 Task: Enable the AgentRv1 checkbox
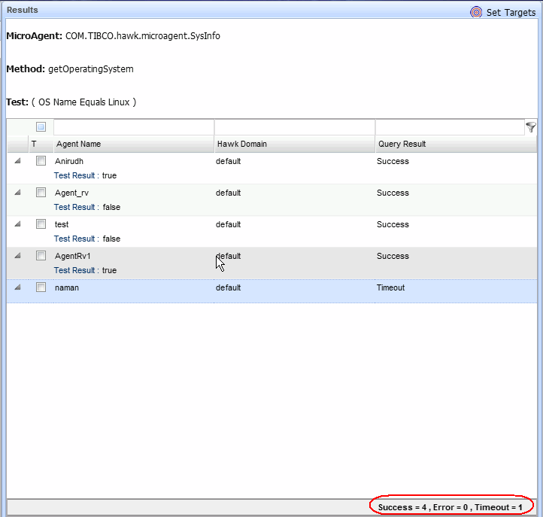pyautogui.click(x=41, y=256)
